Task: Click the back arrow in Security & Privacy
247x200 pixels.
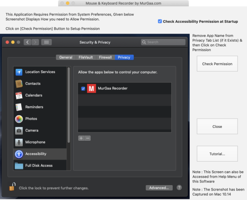Action: pyautogui.click(x=27, y=42)
